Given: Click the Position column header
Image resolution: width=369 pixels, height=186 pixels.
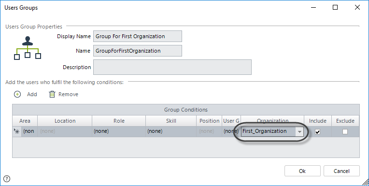Looking at the screenshot, I should click(209, 121).
